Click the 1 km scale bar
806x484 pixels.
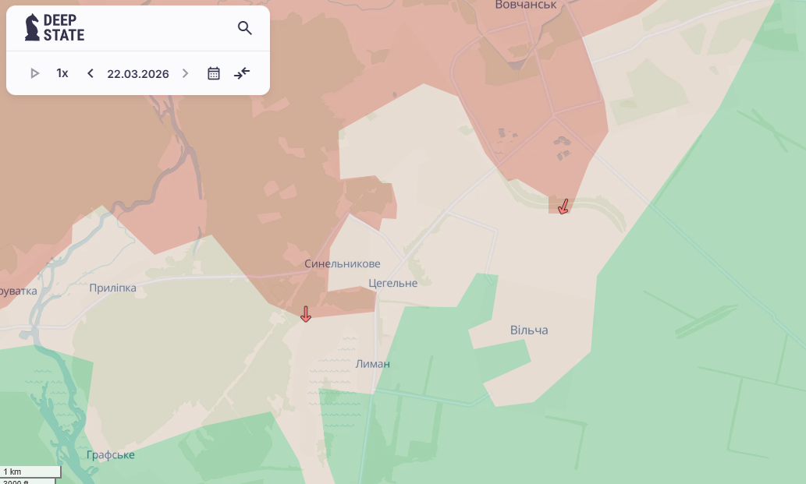pos(30,472)
